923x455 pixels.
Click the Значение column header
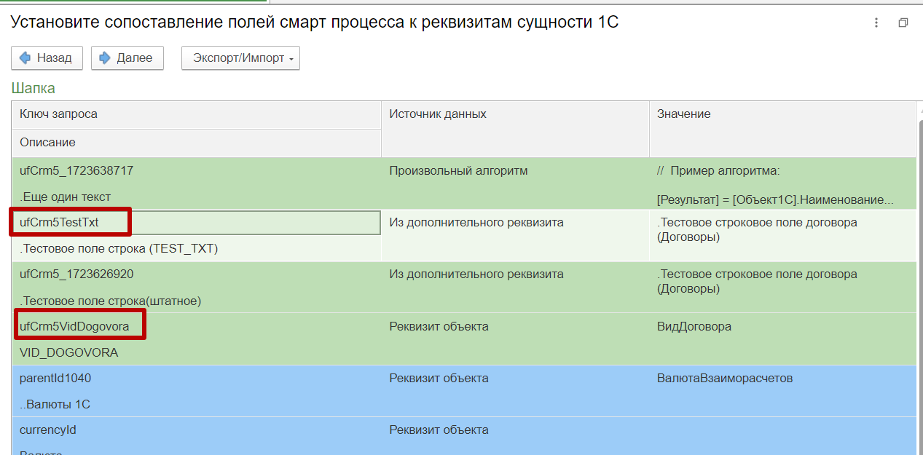click(x=782, y=114)
